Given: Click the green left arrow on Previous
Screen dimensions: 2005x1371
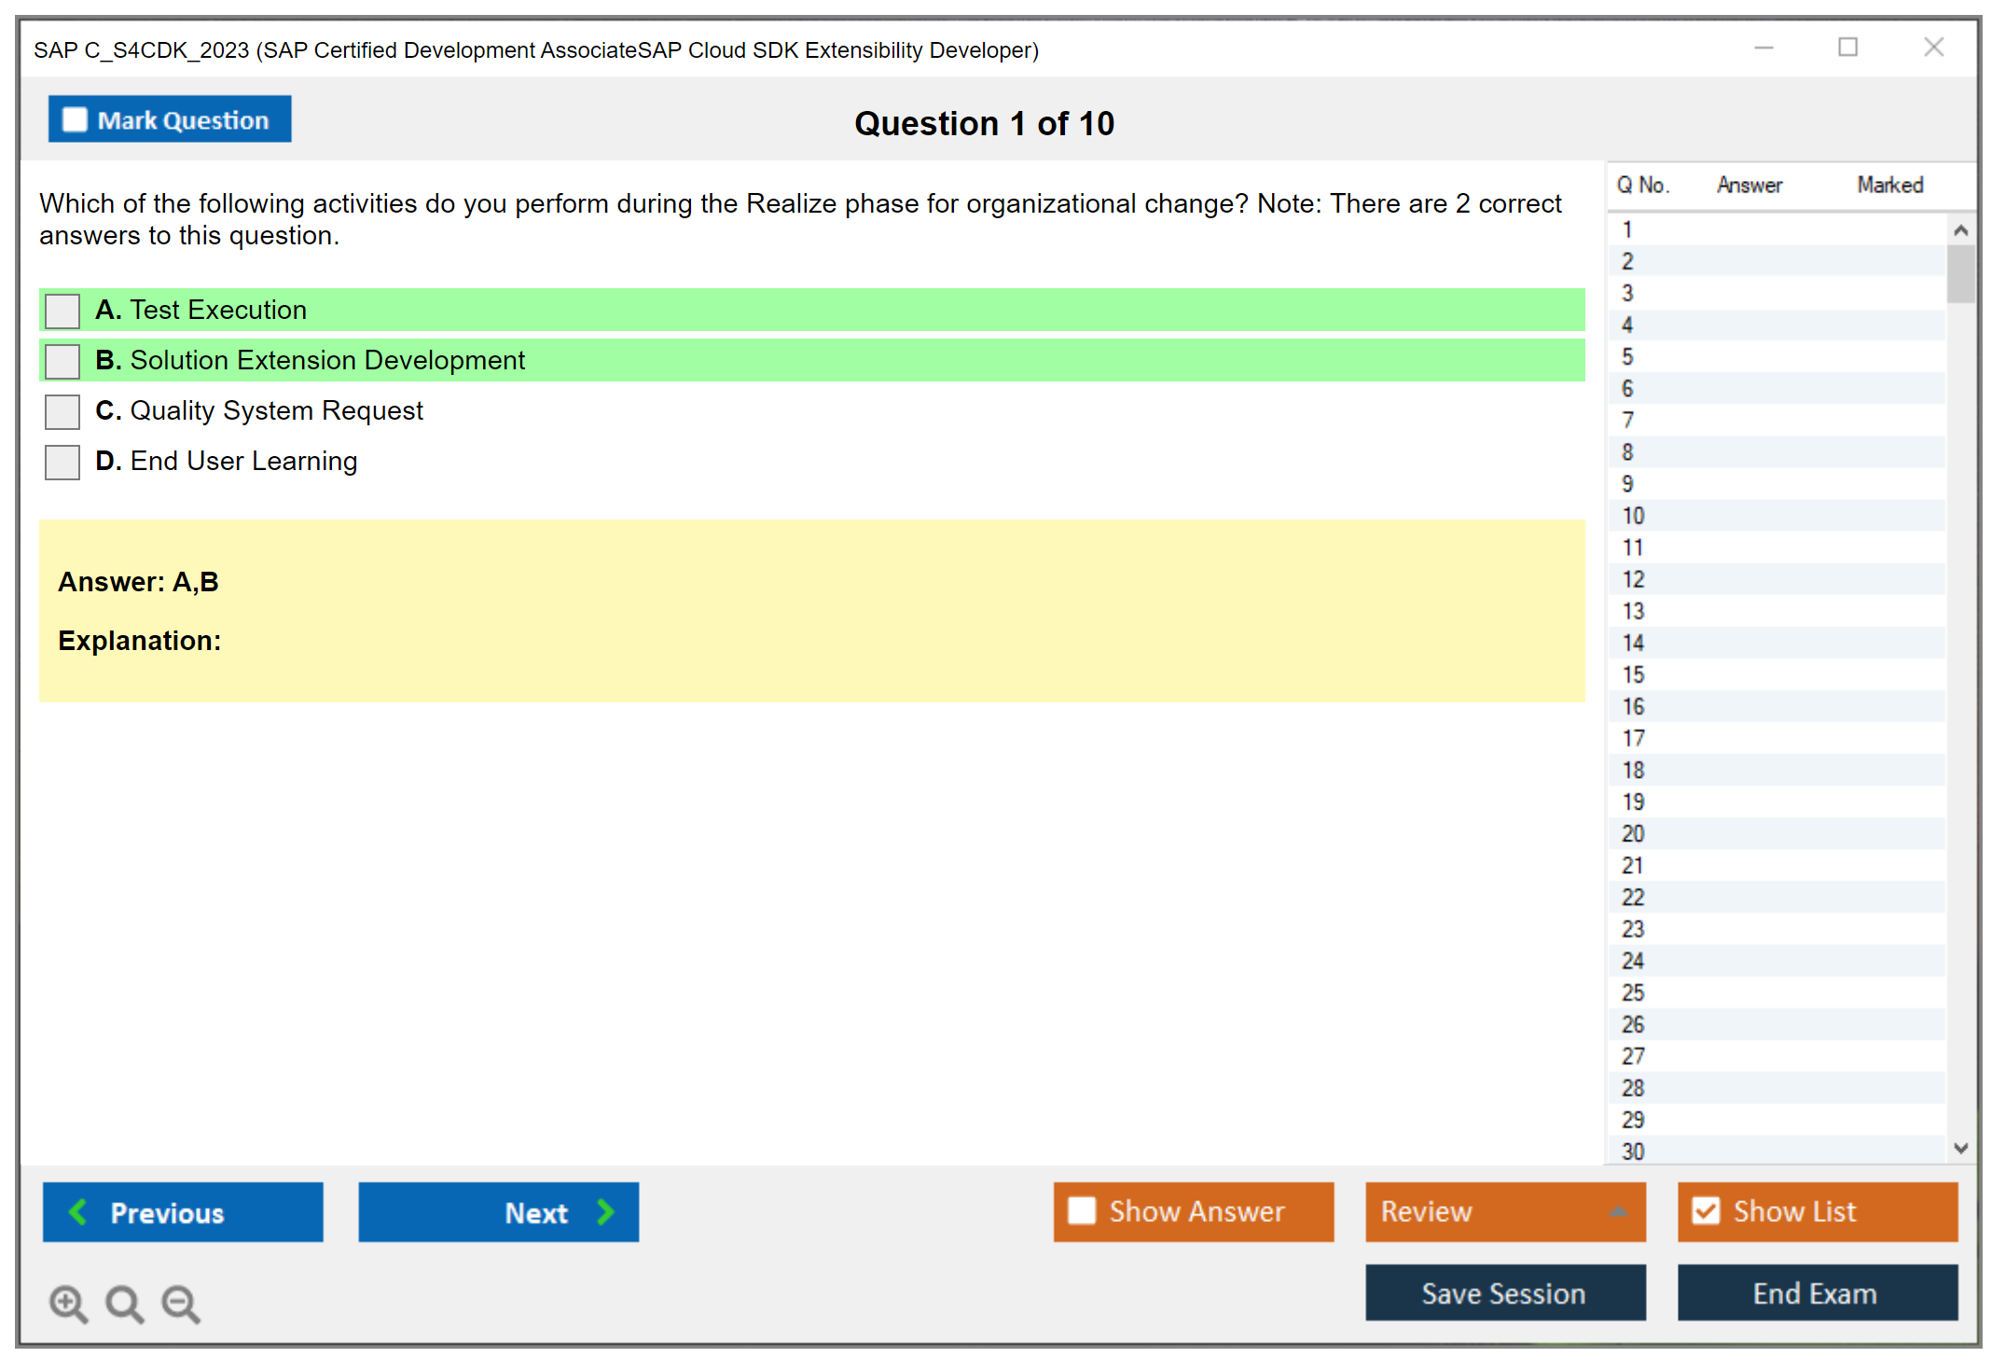Looking at the screenshot, I should tap(78, 1212).
